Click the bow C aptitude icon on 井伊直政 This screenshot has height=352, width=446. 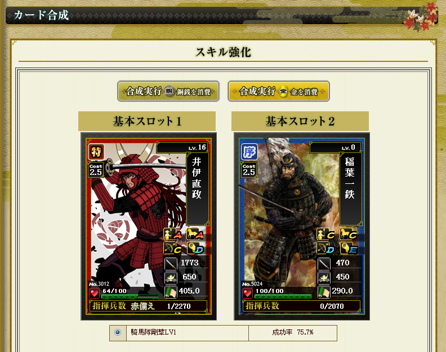(x=172, y=248)
